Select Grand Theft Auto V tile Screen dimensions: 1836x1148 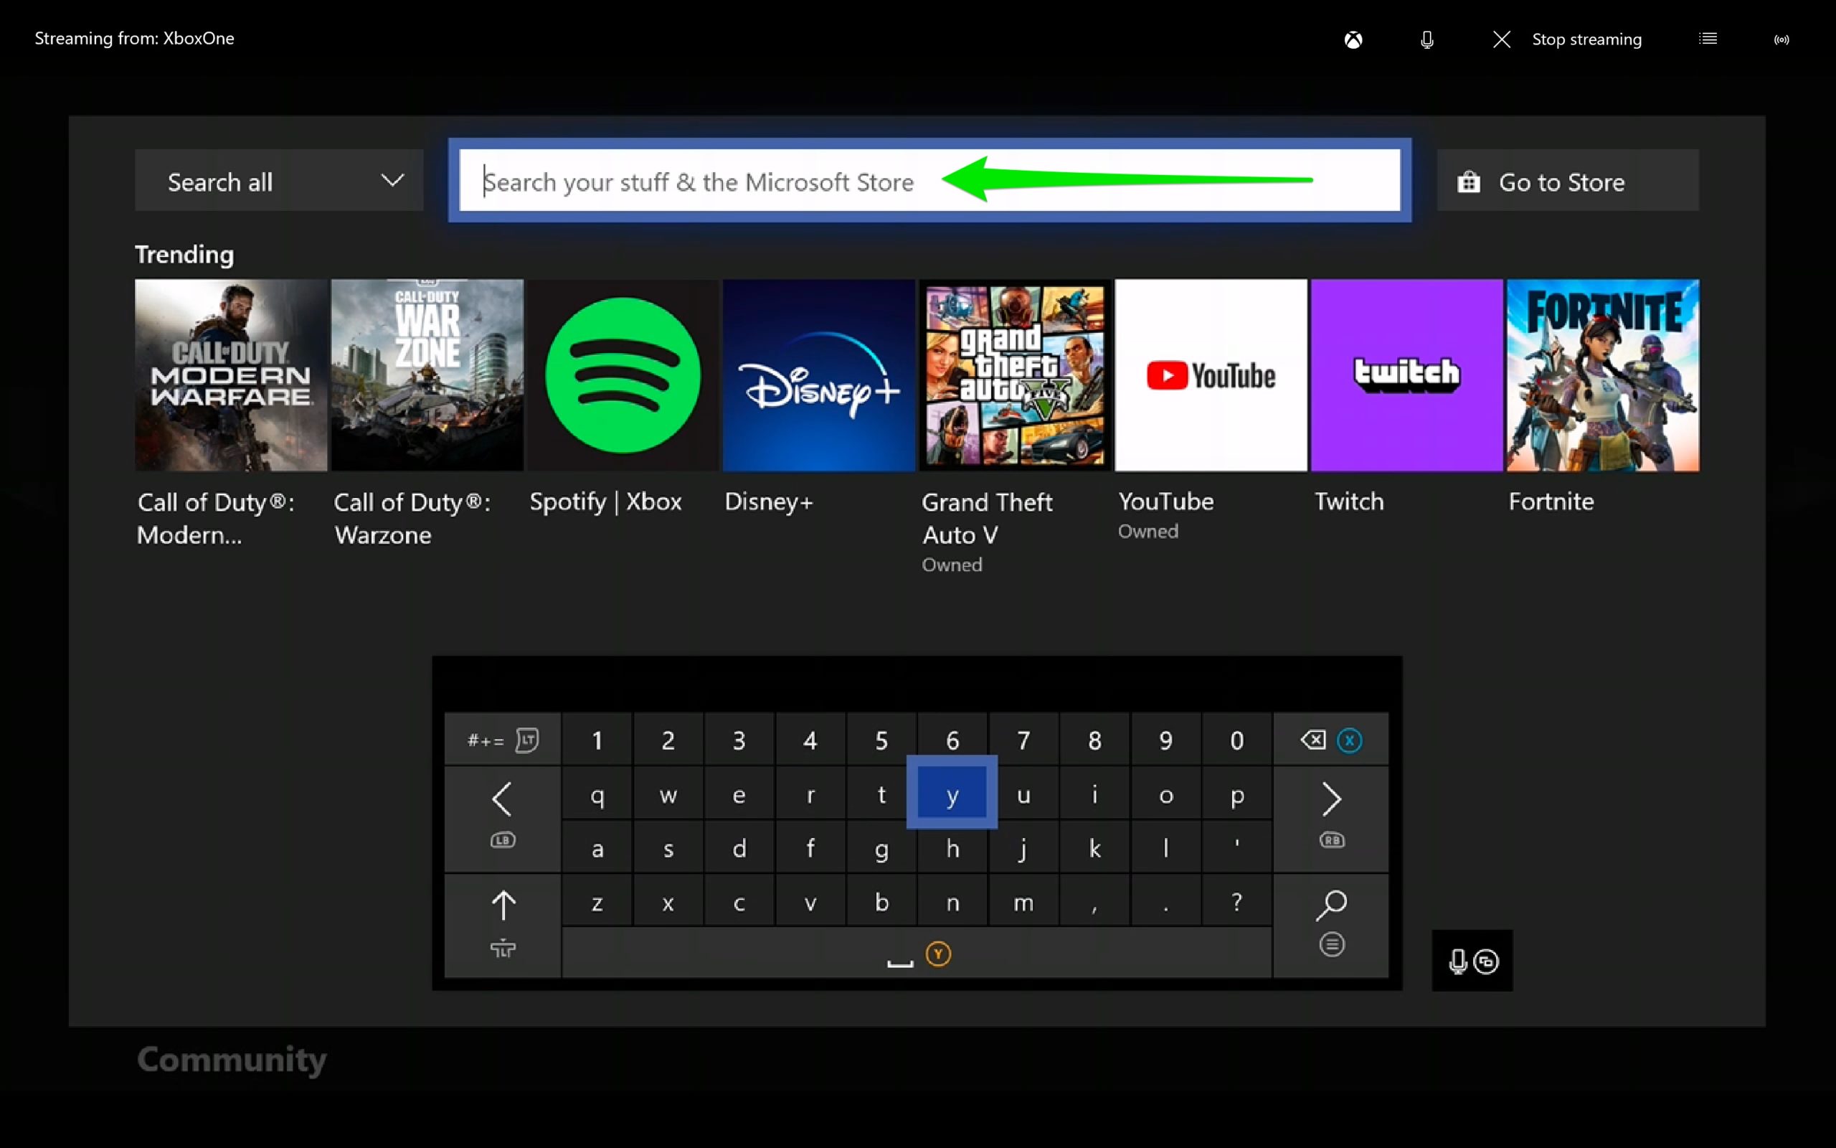click(x=1015, y=375)
